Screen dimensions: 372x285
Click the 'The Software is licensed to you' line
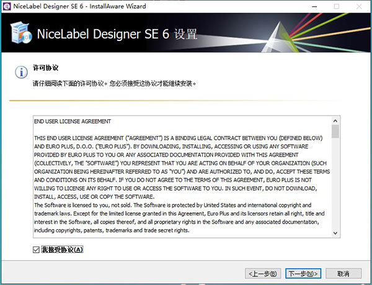(x=173, y=205)
